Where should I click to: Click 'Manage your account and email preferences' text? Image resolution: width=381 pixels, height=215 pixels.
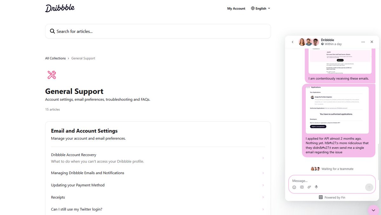(x=88, y=138)
